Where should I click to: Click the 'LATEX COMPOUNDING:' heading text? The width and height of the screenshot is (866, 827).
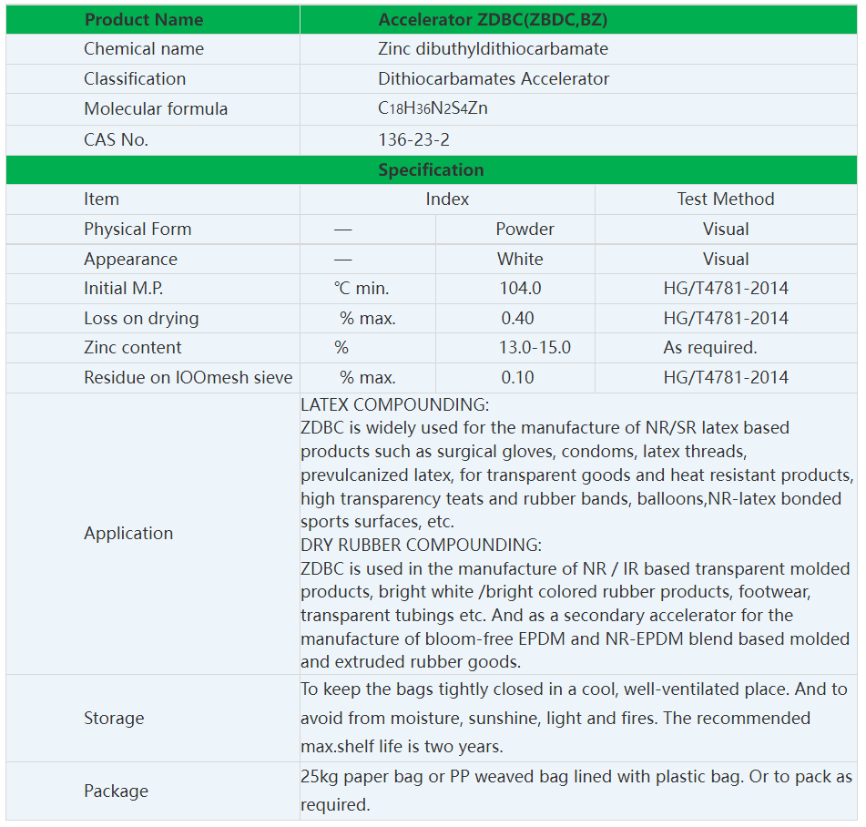tap(394, 404)
